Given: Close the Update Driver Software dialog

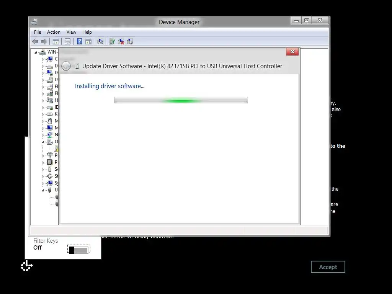Looking at the screenshot, I should (x=292, y=52).
